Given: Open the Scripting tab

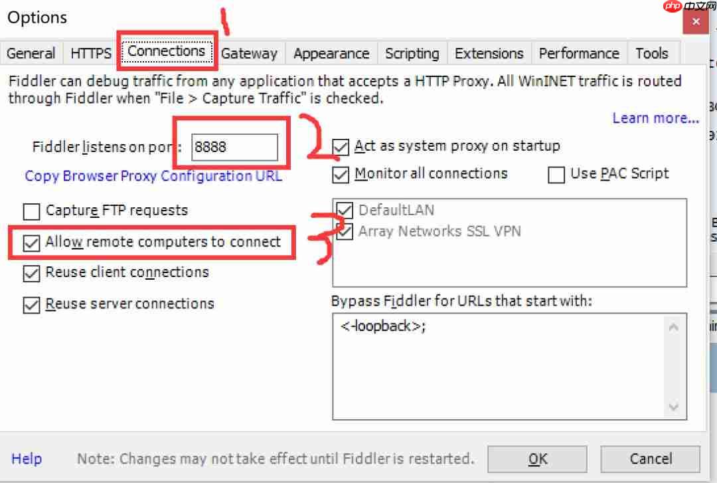Looking at the screenshot, I should tap(412, 53).
